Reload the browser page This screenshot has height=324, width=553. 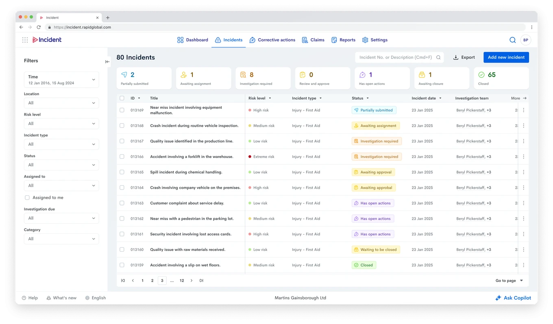[x=39, y=27]
